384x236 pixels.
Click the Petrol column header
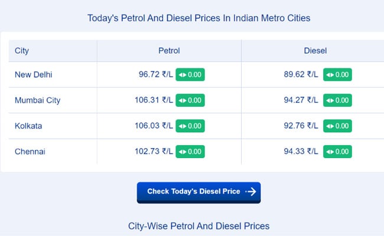point(169,51)
